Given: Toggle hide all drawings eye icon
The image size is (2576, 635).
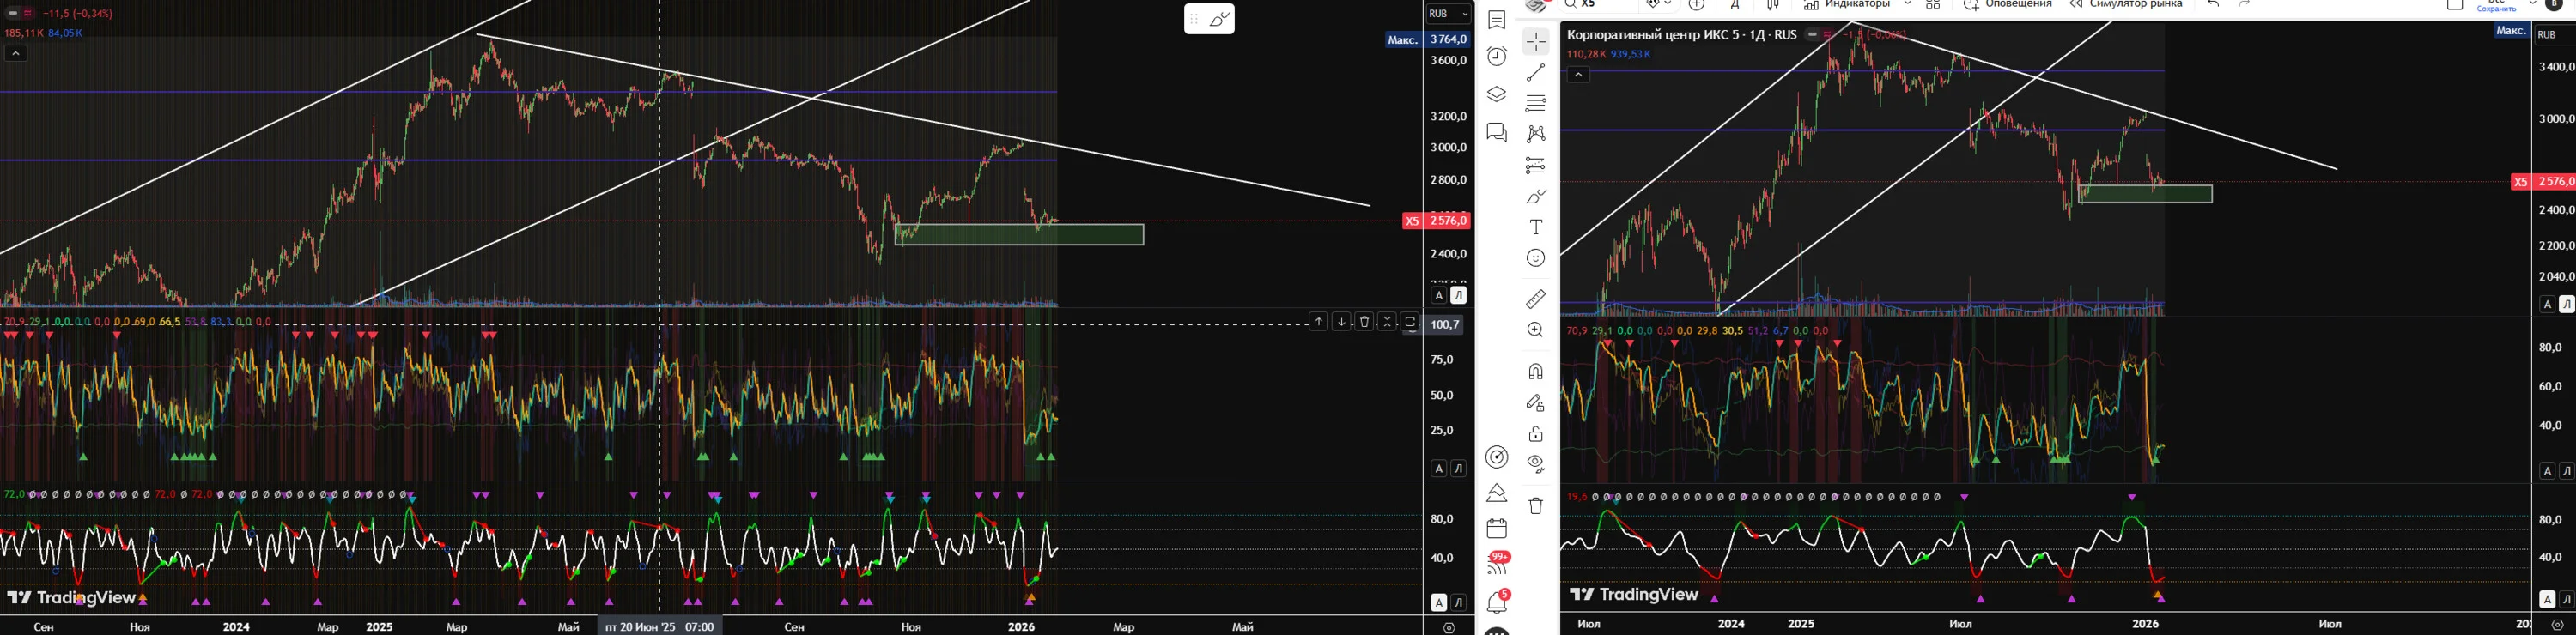Looking at the screenshot, I should click(x=1536, y=464).
